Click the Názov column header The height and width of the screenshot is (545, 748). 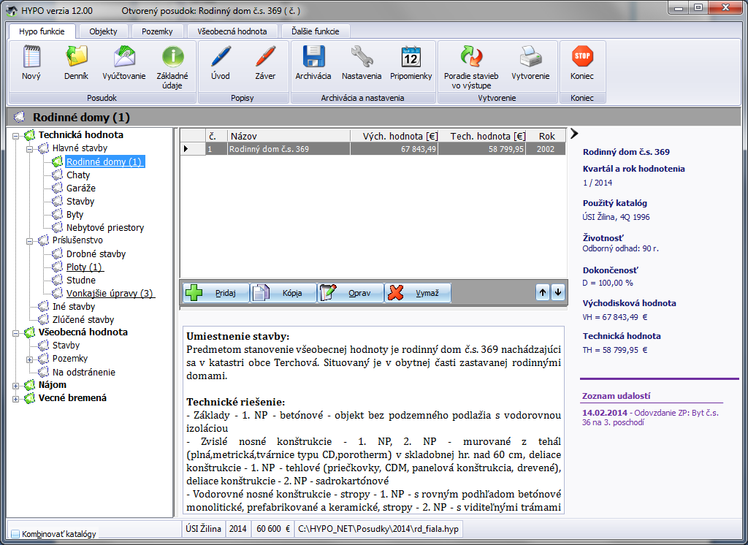(289, 136)
